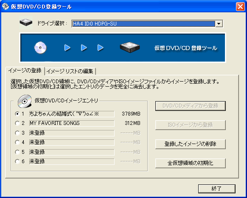247x198 pixels.
Task: Click the 3789MB size value
Action: click(x=131, y=114)
